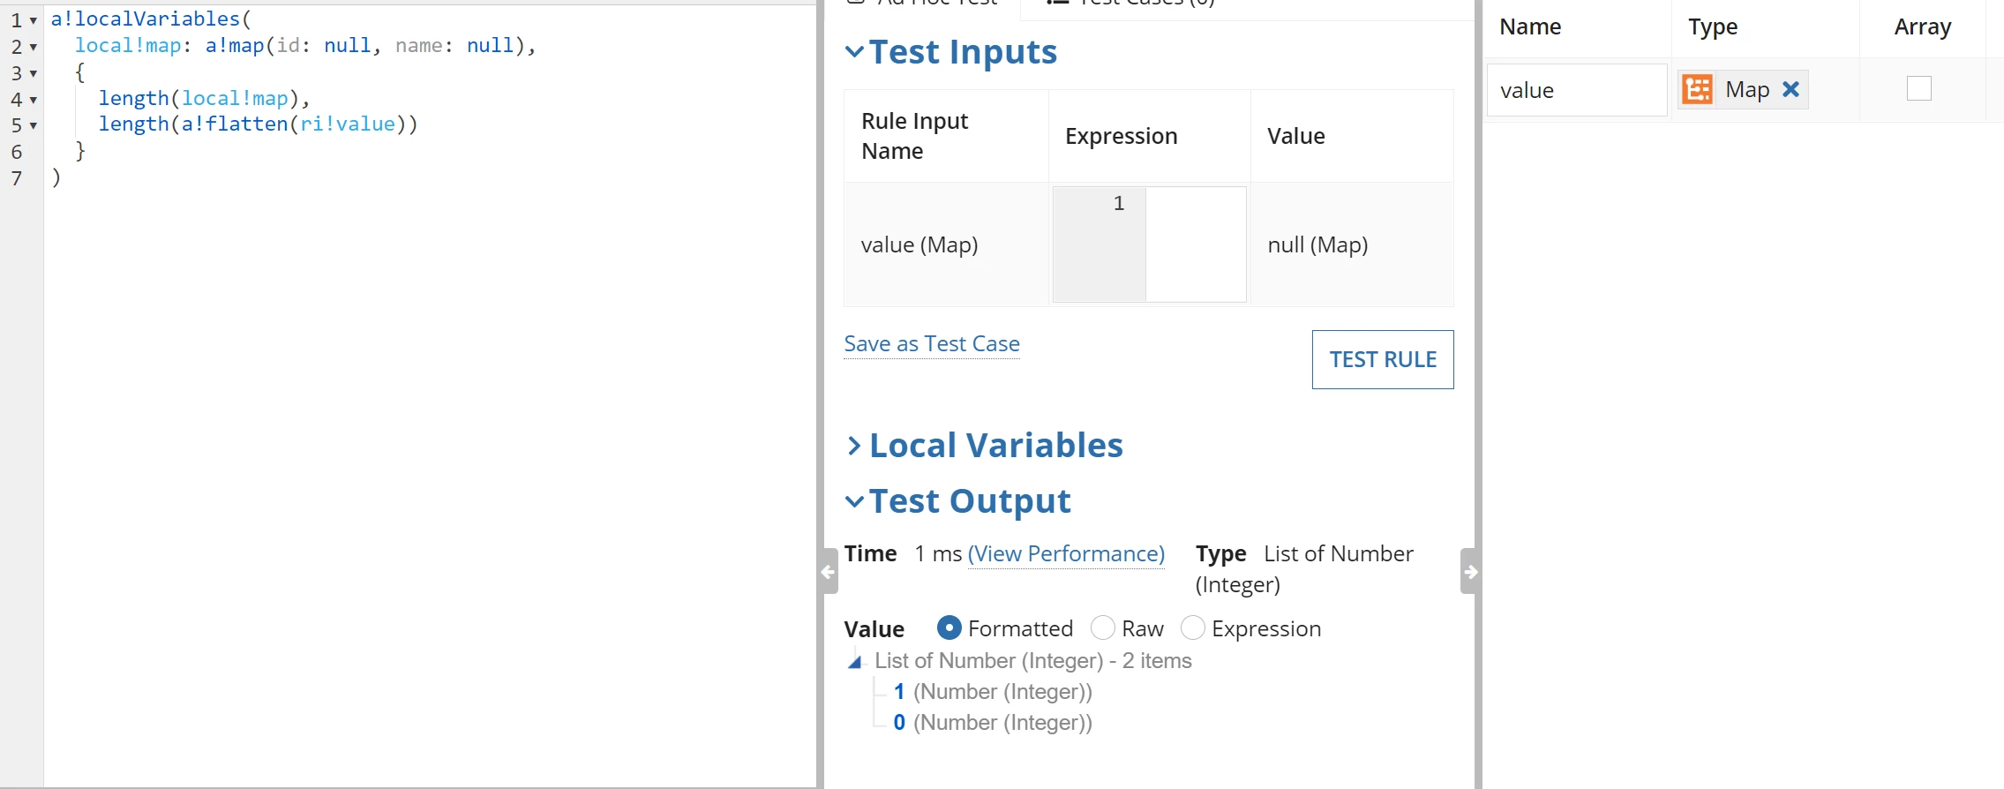The image size is (2004, 789).
Task: Click the Map type label
Action: pos(1747,89)
